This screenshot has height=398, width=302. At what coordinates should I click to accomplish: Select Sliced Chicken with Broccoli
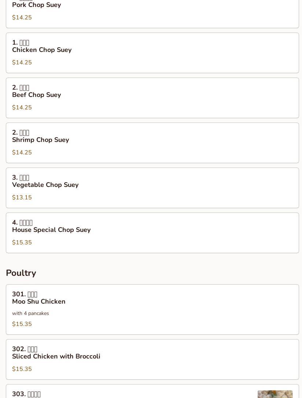pos(56,356)
